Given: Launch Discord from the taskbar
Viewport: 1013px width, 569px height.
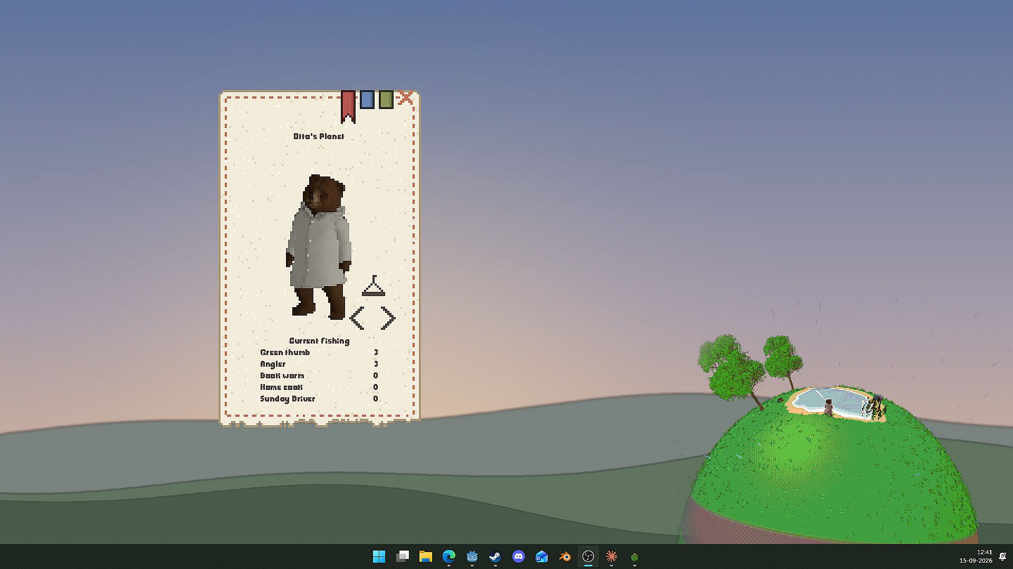Looking at the screenshot, I should click(519, 556).
